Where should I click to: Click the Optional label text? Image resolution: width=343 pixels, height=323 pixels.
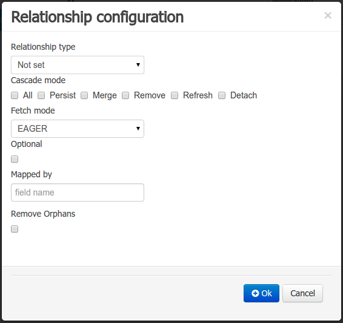(x=27, y=144)
